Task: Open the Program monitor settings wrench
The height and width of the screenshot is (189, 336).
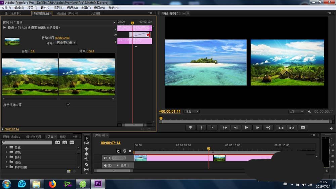Action: tap(309, 111)
